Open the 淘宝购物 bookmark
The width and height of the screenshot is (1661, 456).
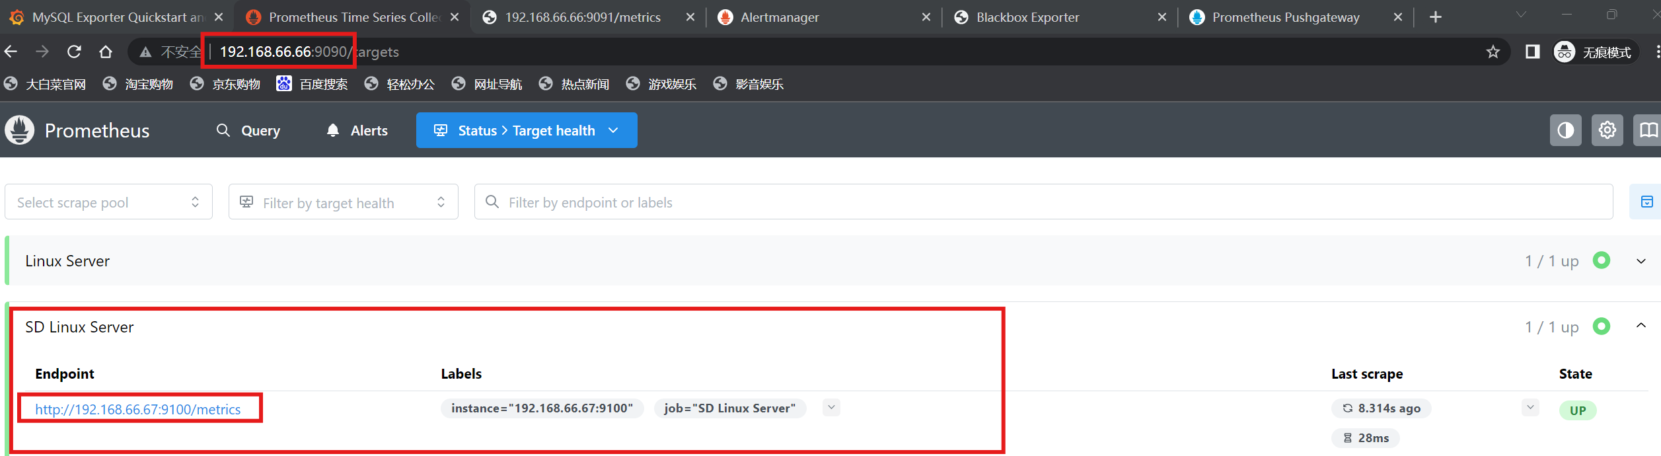click(x=138, y=84)
